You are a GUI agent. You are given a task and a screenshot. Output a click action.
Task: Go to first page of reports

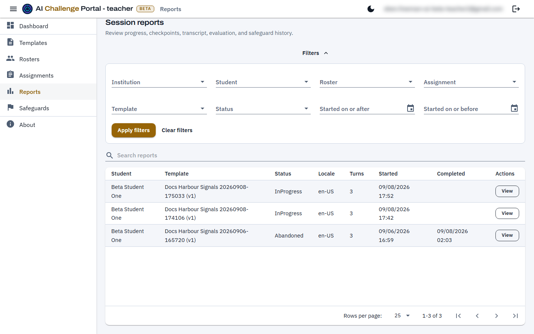tap(458, 316)
